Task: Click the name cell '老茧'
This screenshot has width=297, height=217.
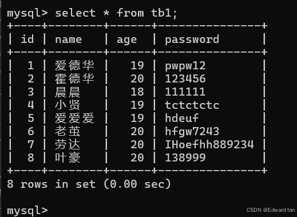Action: click(x=68, y=131)
